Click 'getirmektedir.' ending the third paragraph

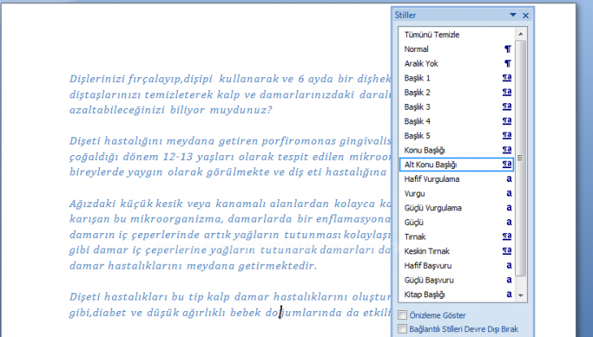pos(278,266)
